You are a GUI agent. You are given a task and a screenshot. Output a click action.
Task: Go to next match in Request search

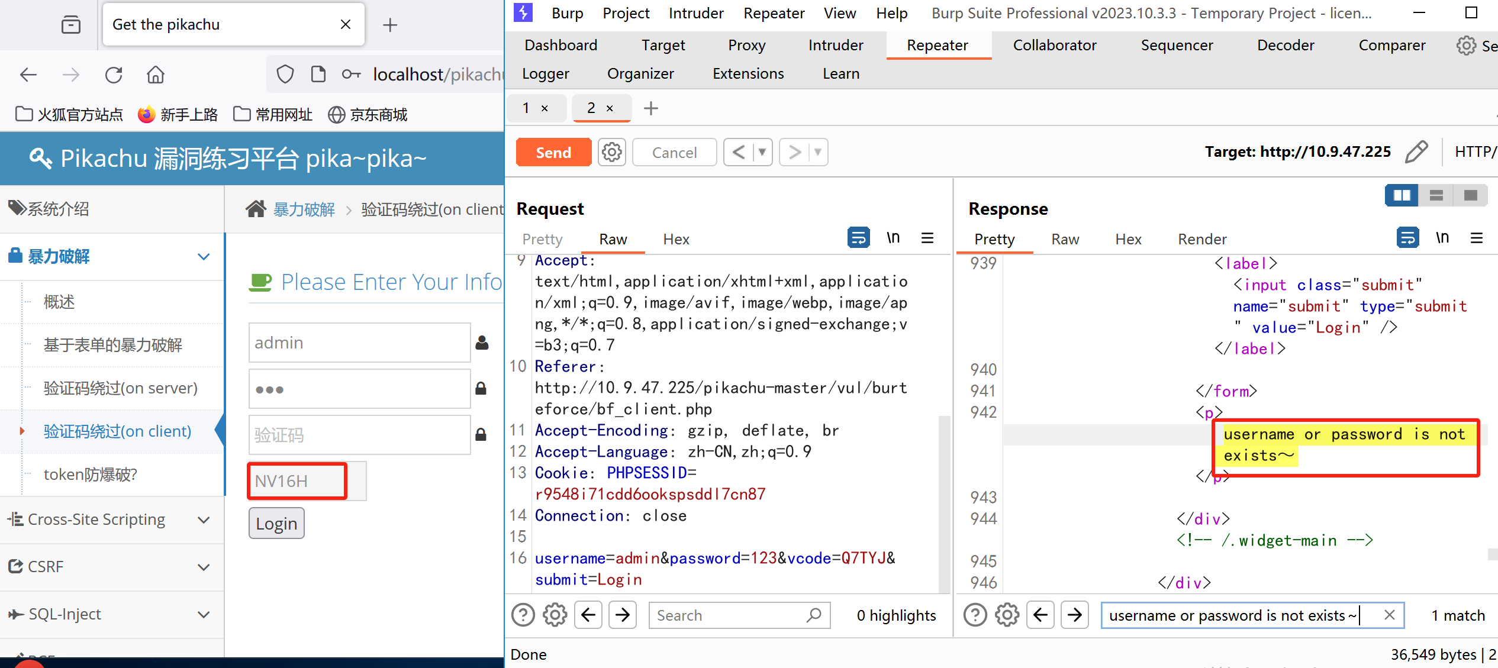622,615
